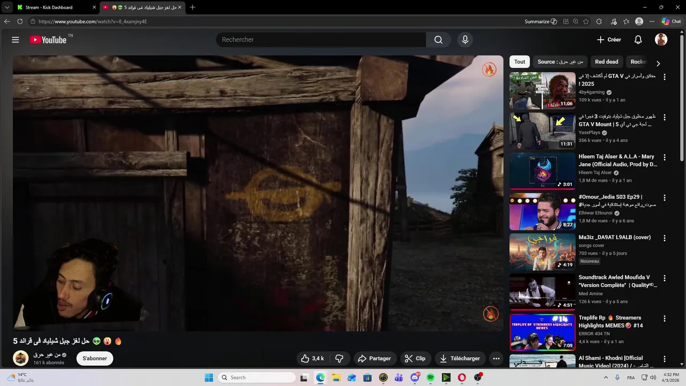Open GTA V 2025 secrets video thumbnail
Screen dimensions: 686x386
point(542,91)
